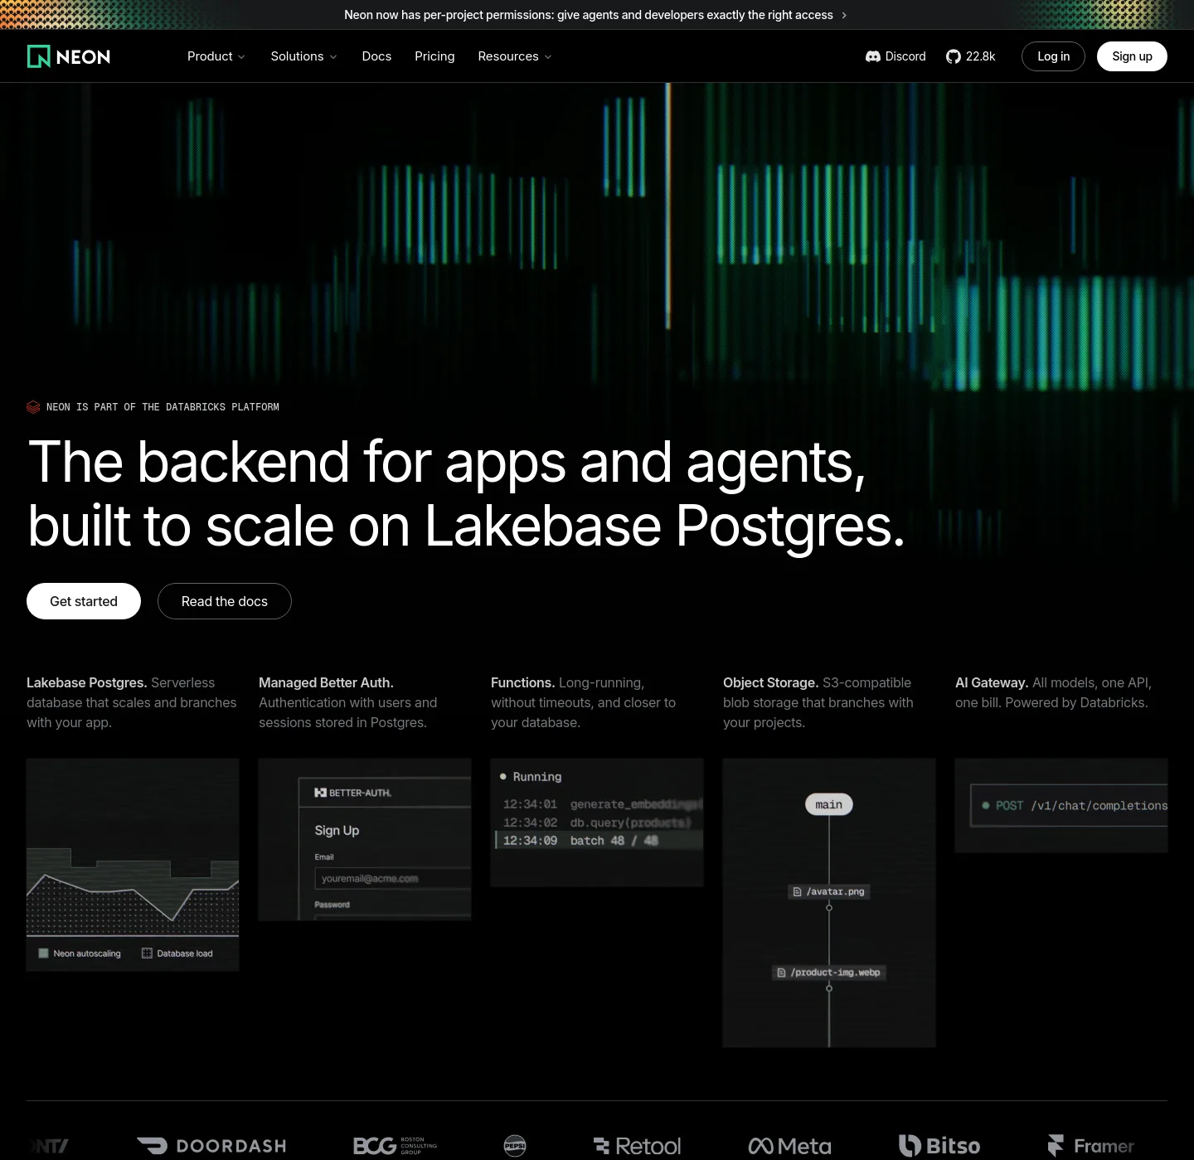Open the Docs nav item

click(376, 56)
